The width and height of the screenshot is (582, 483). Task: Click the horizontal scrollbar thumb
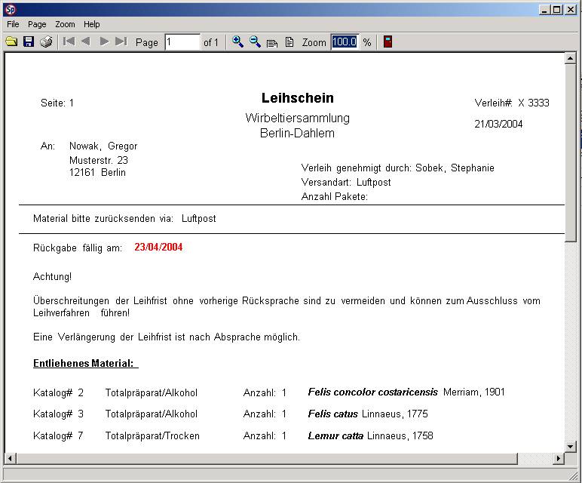[267, 459]
